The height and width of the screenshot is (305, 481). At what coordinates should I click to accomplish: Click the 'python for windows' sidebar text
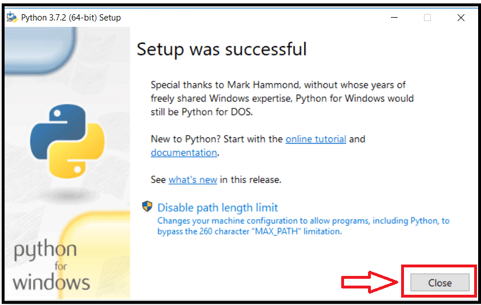[x=51, y=266]
